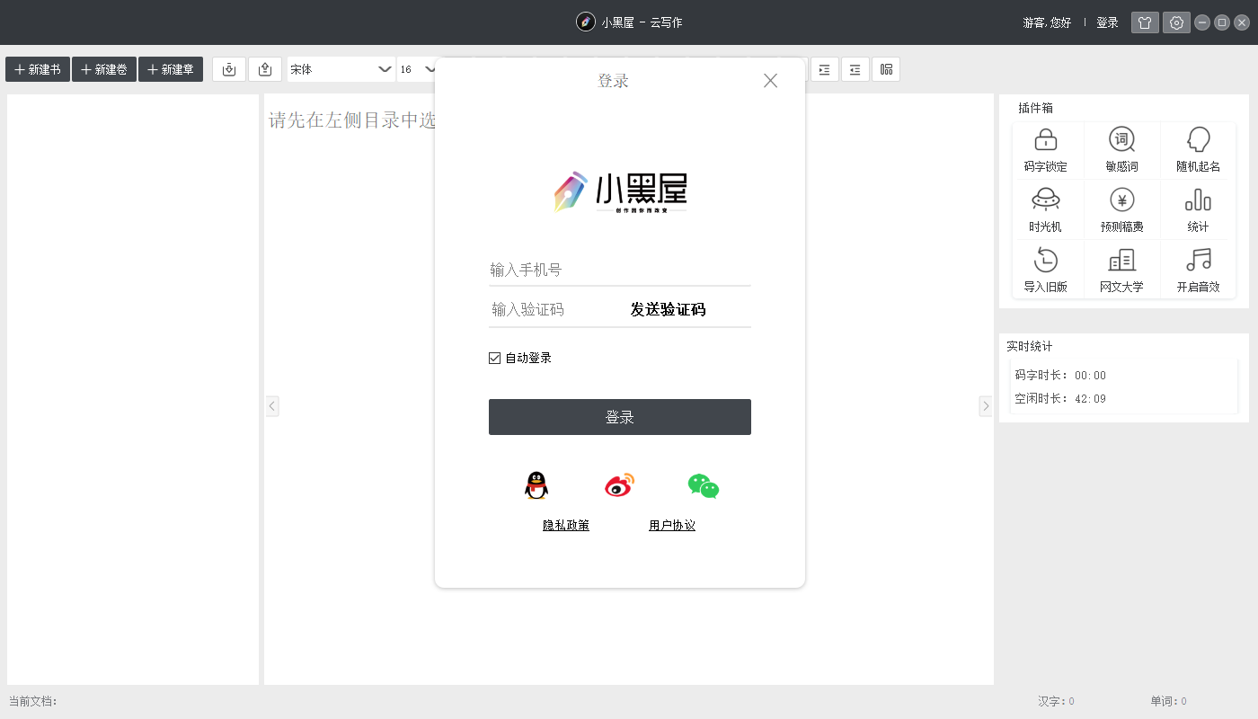The image size is (1258, 719).
Task: Click the 游客,您好 greeting text
Action: tap(1047, 22)
